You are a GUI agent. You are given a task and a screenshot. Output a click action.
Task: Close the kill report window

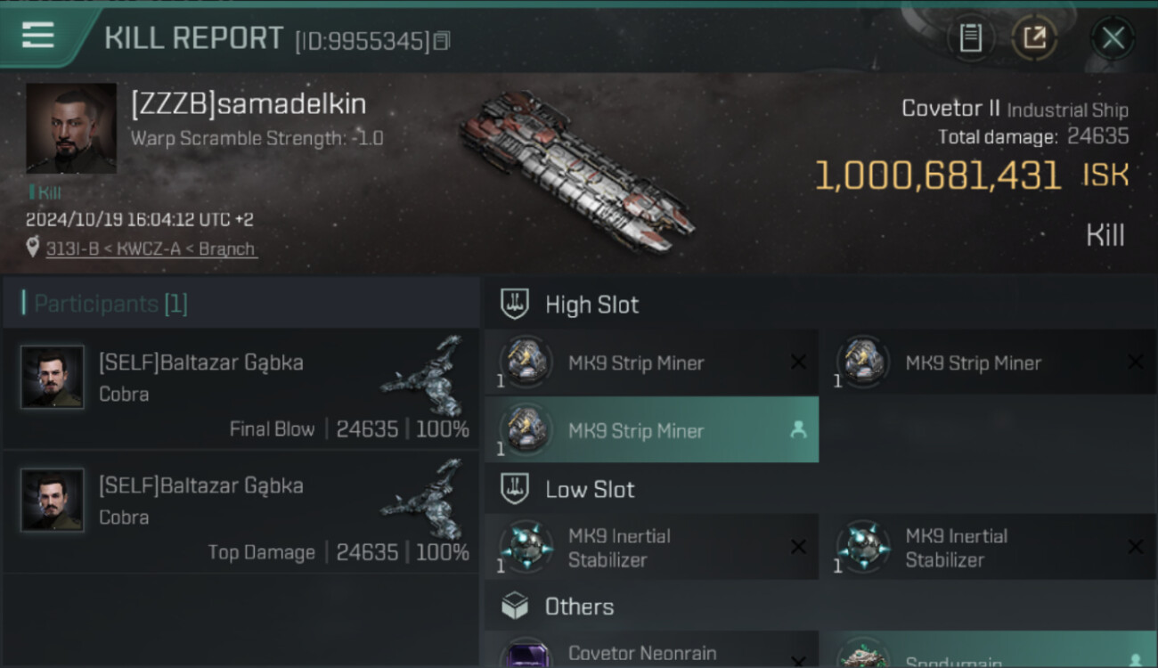pos(1113,37)
